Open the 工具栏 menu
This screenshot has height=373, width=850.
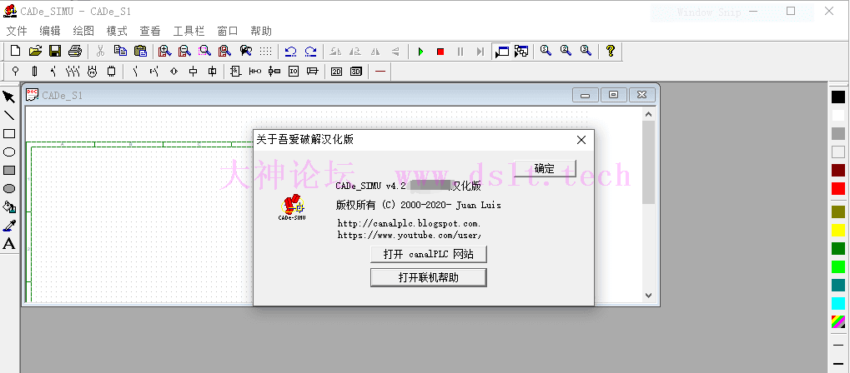(189, 31)
